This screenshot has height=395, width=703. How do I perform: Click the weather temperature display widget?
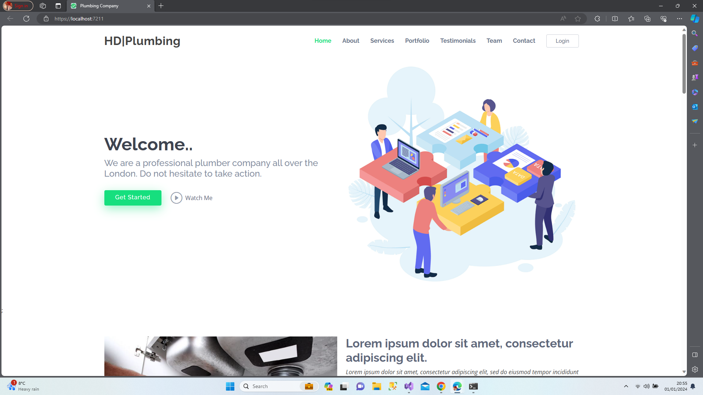click(x=24, y=386)
